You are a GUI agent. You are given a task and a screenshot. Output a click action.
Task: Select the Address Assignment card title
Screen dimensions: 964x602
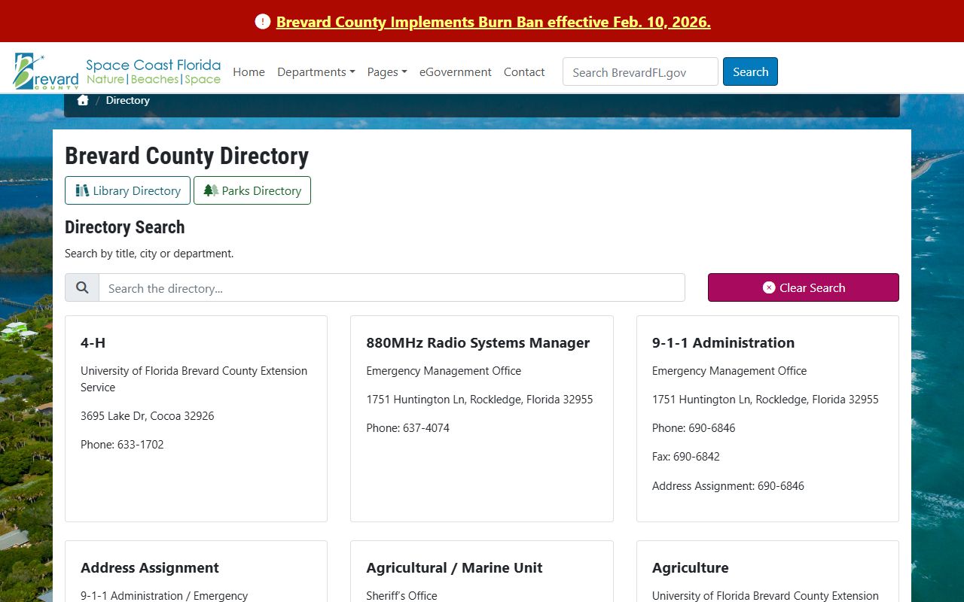click(150, 567)
